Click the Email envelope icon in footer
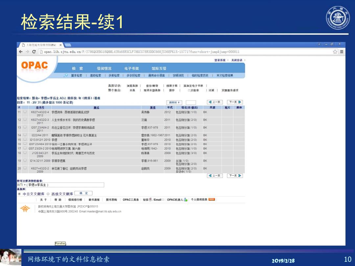This screenshot has height=266, width=355. (163, 200)
